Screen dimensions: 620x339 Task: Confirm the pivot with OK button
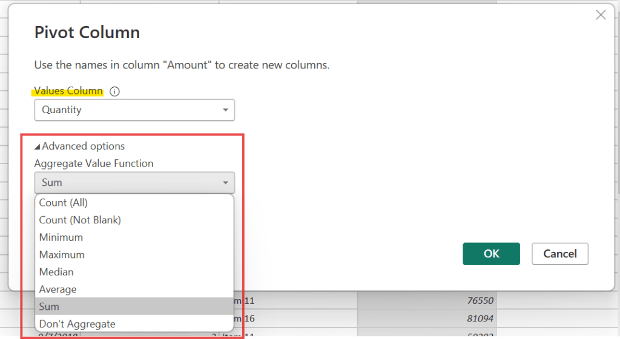tap(491, 254)
